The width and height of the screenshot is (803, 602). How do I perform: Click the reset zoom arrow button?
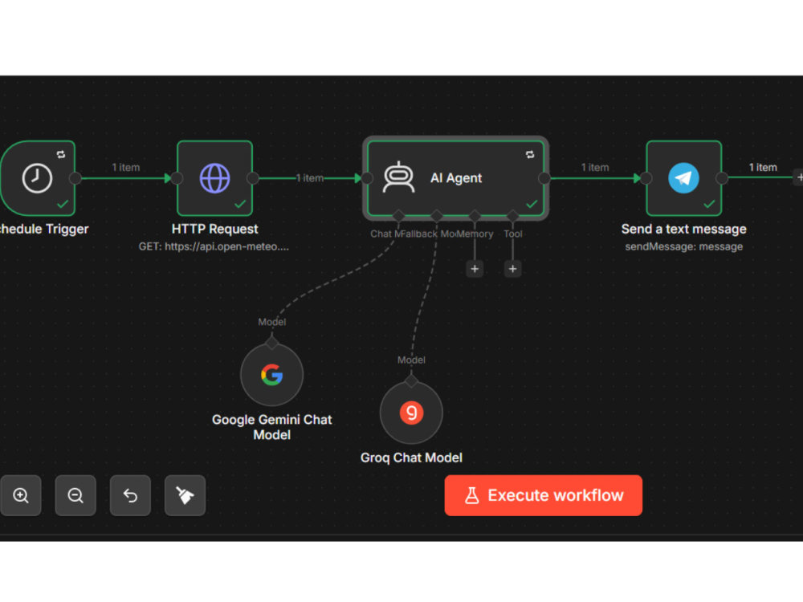coord(130,495)
